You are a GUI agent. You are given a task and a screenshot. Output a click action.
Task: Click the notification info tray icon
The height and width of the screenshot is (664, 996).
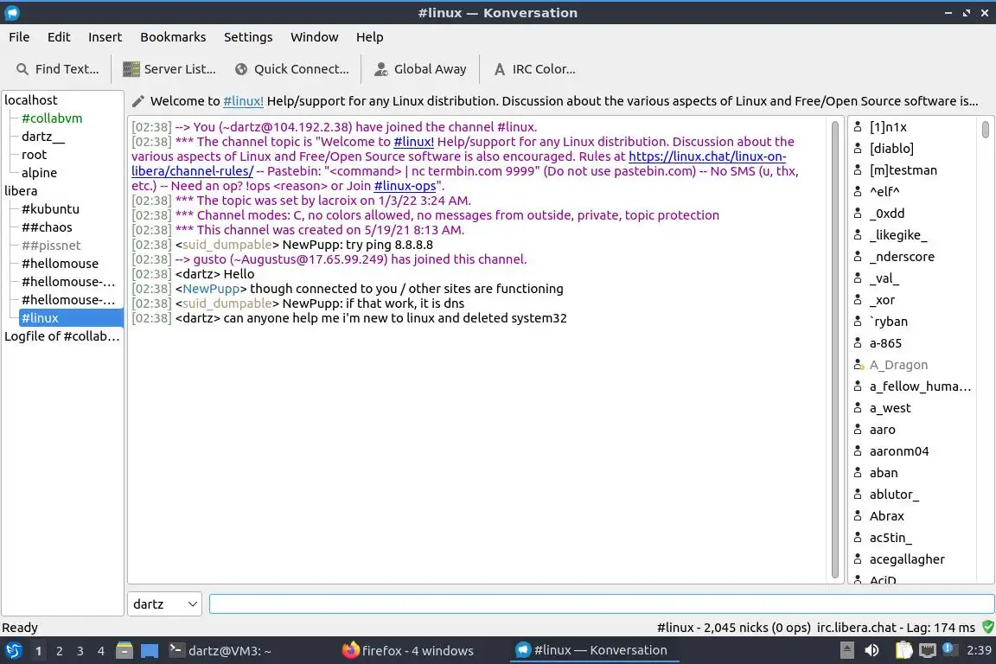coord(949,648)
